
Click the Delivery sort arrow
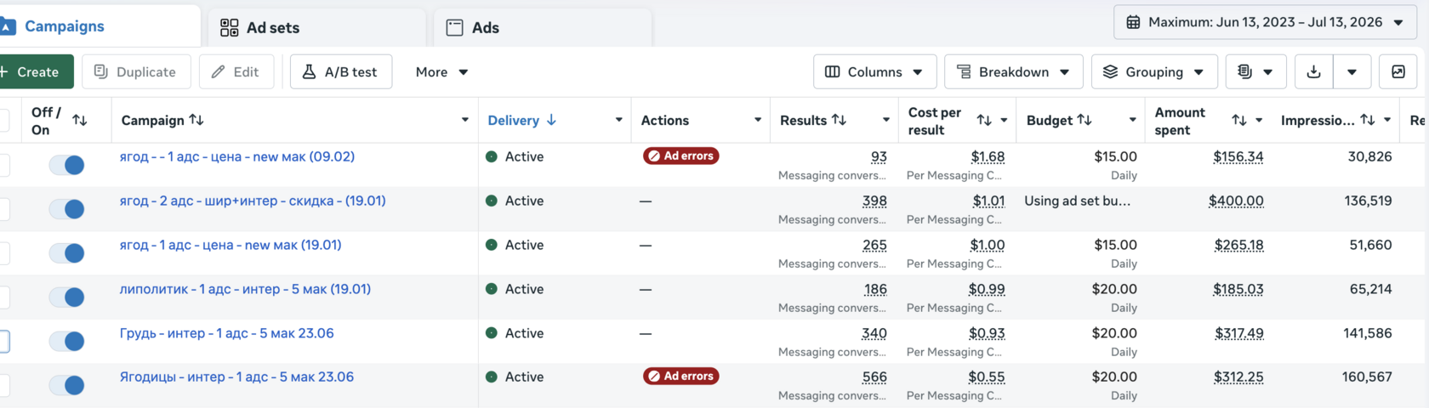(551, 120)
